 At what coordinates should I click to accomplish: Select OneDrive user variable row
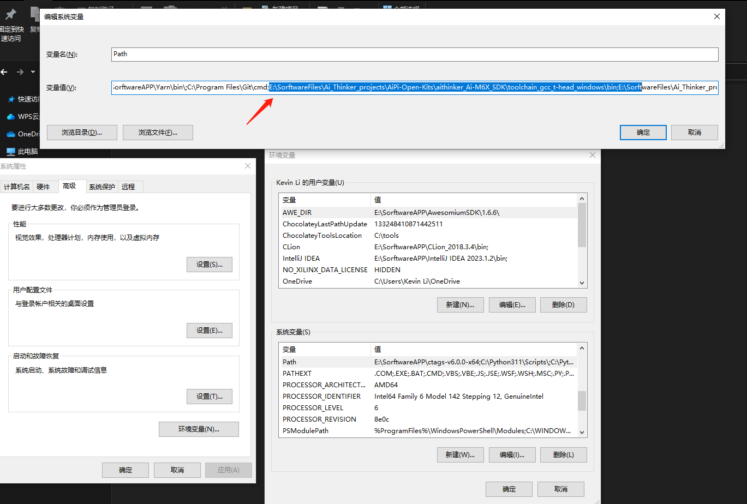click(428, 281)
